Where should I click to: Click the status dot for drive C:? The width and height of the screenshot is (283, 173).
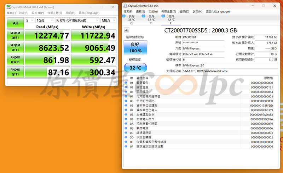coord(124,16)
